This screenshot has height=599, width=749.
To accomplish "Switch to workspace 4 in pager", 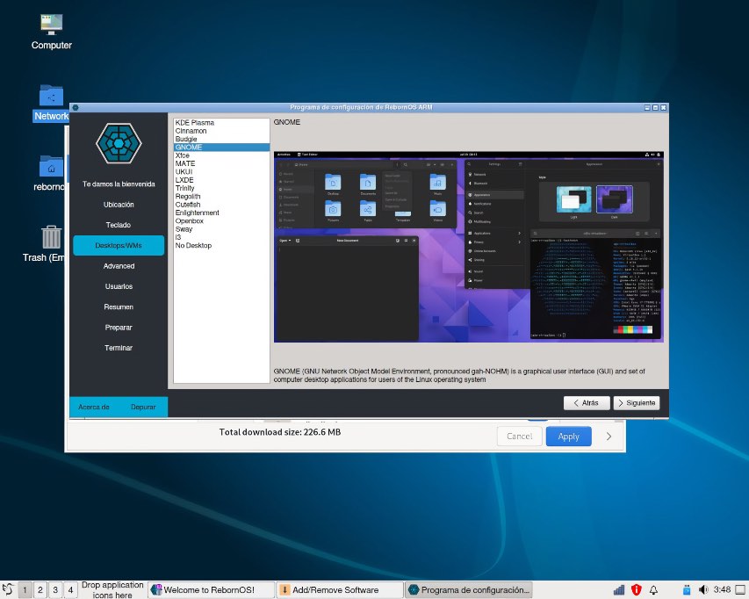I will pos(71,590).
